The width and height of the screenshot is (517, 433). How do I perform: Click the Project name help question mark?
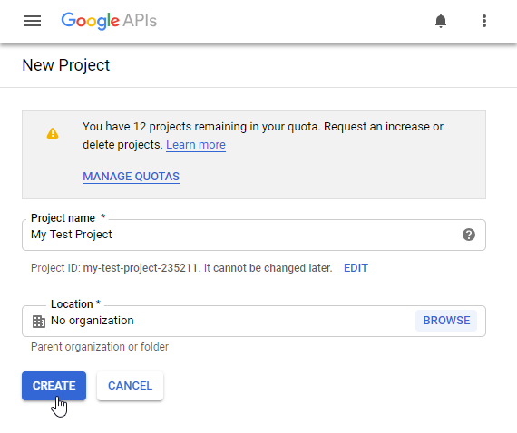469,235
